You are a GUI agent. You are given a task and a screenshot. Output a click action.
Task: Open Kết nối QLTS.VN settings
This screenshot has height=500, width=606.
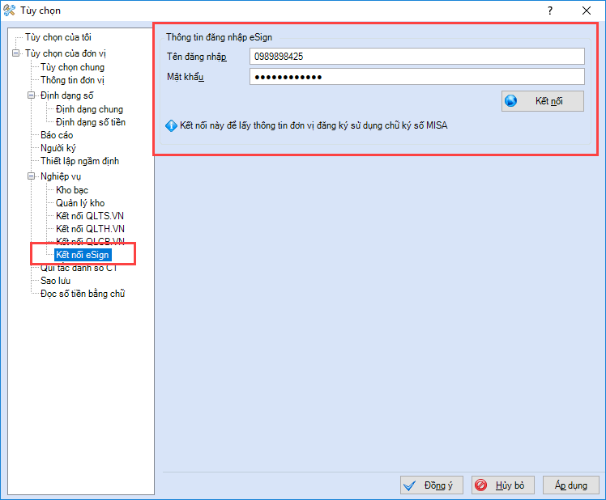click(x=90, y=216)
